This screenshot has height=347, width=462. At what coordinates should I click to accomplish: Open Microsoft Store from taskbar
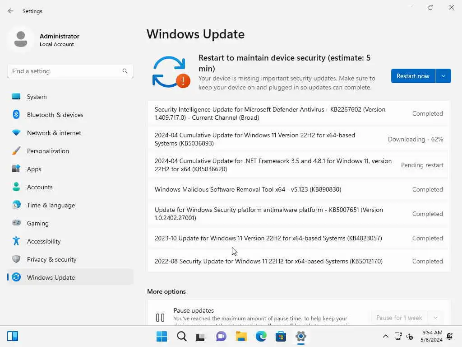[281, 336]
